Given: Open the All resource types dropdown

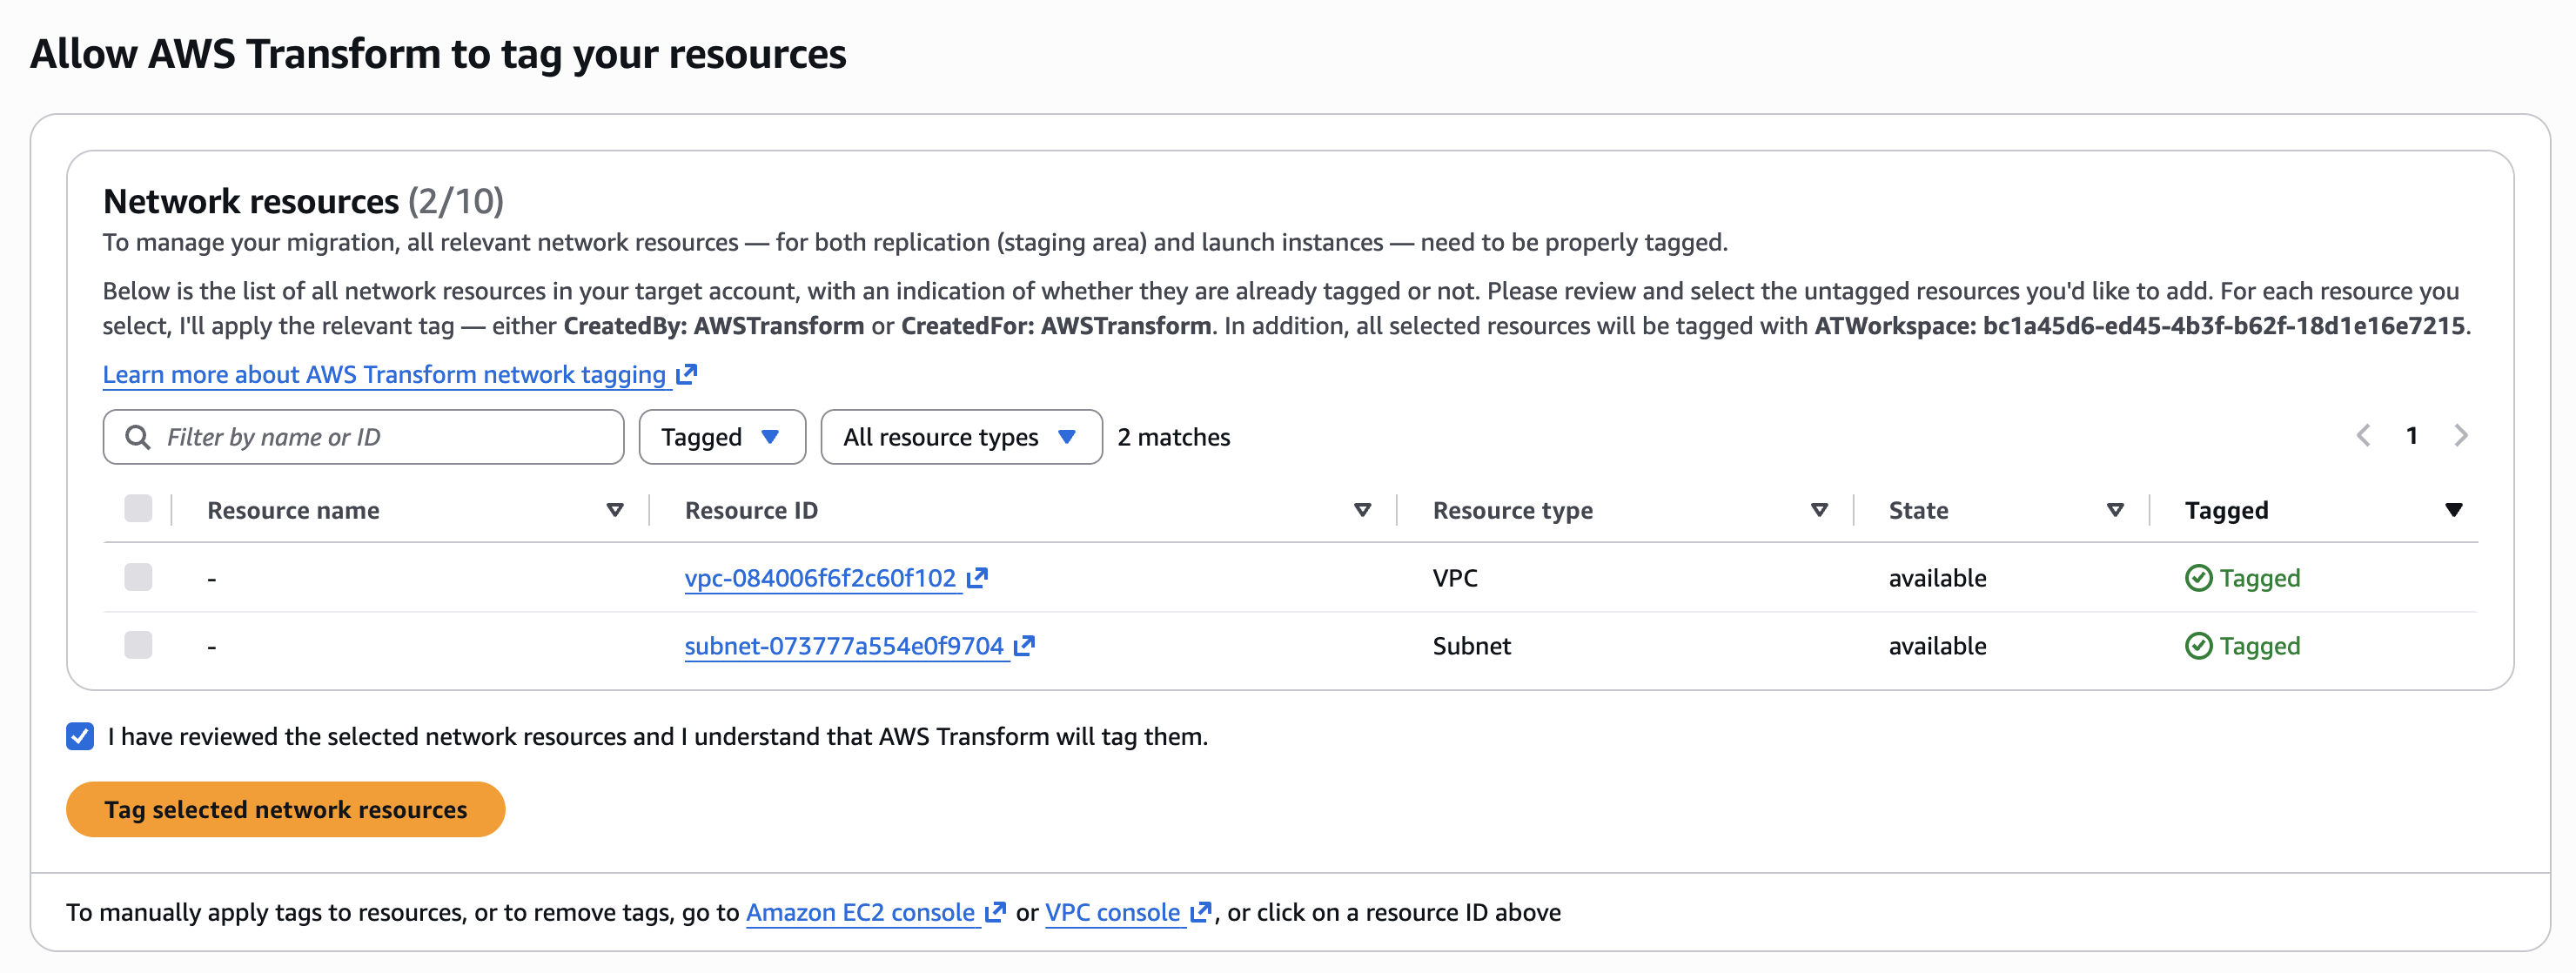Looking at the screenshot, I should 961,437.
